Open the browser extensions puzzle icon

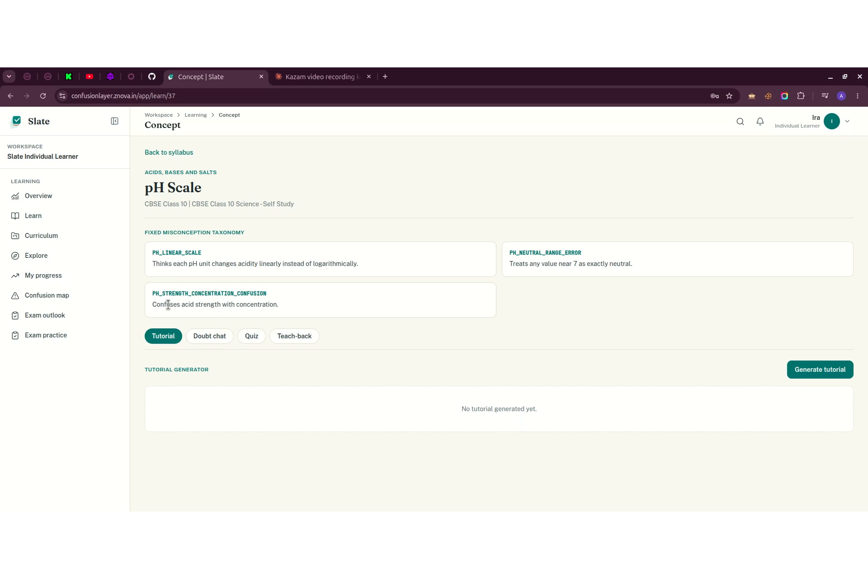801,96
